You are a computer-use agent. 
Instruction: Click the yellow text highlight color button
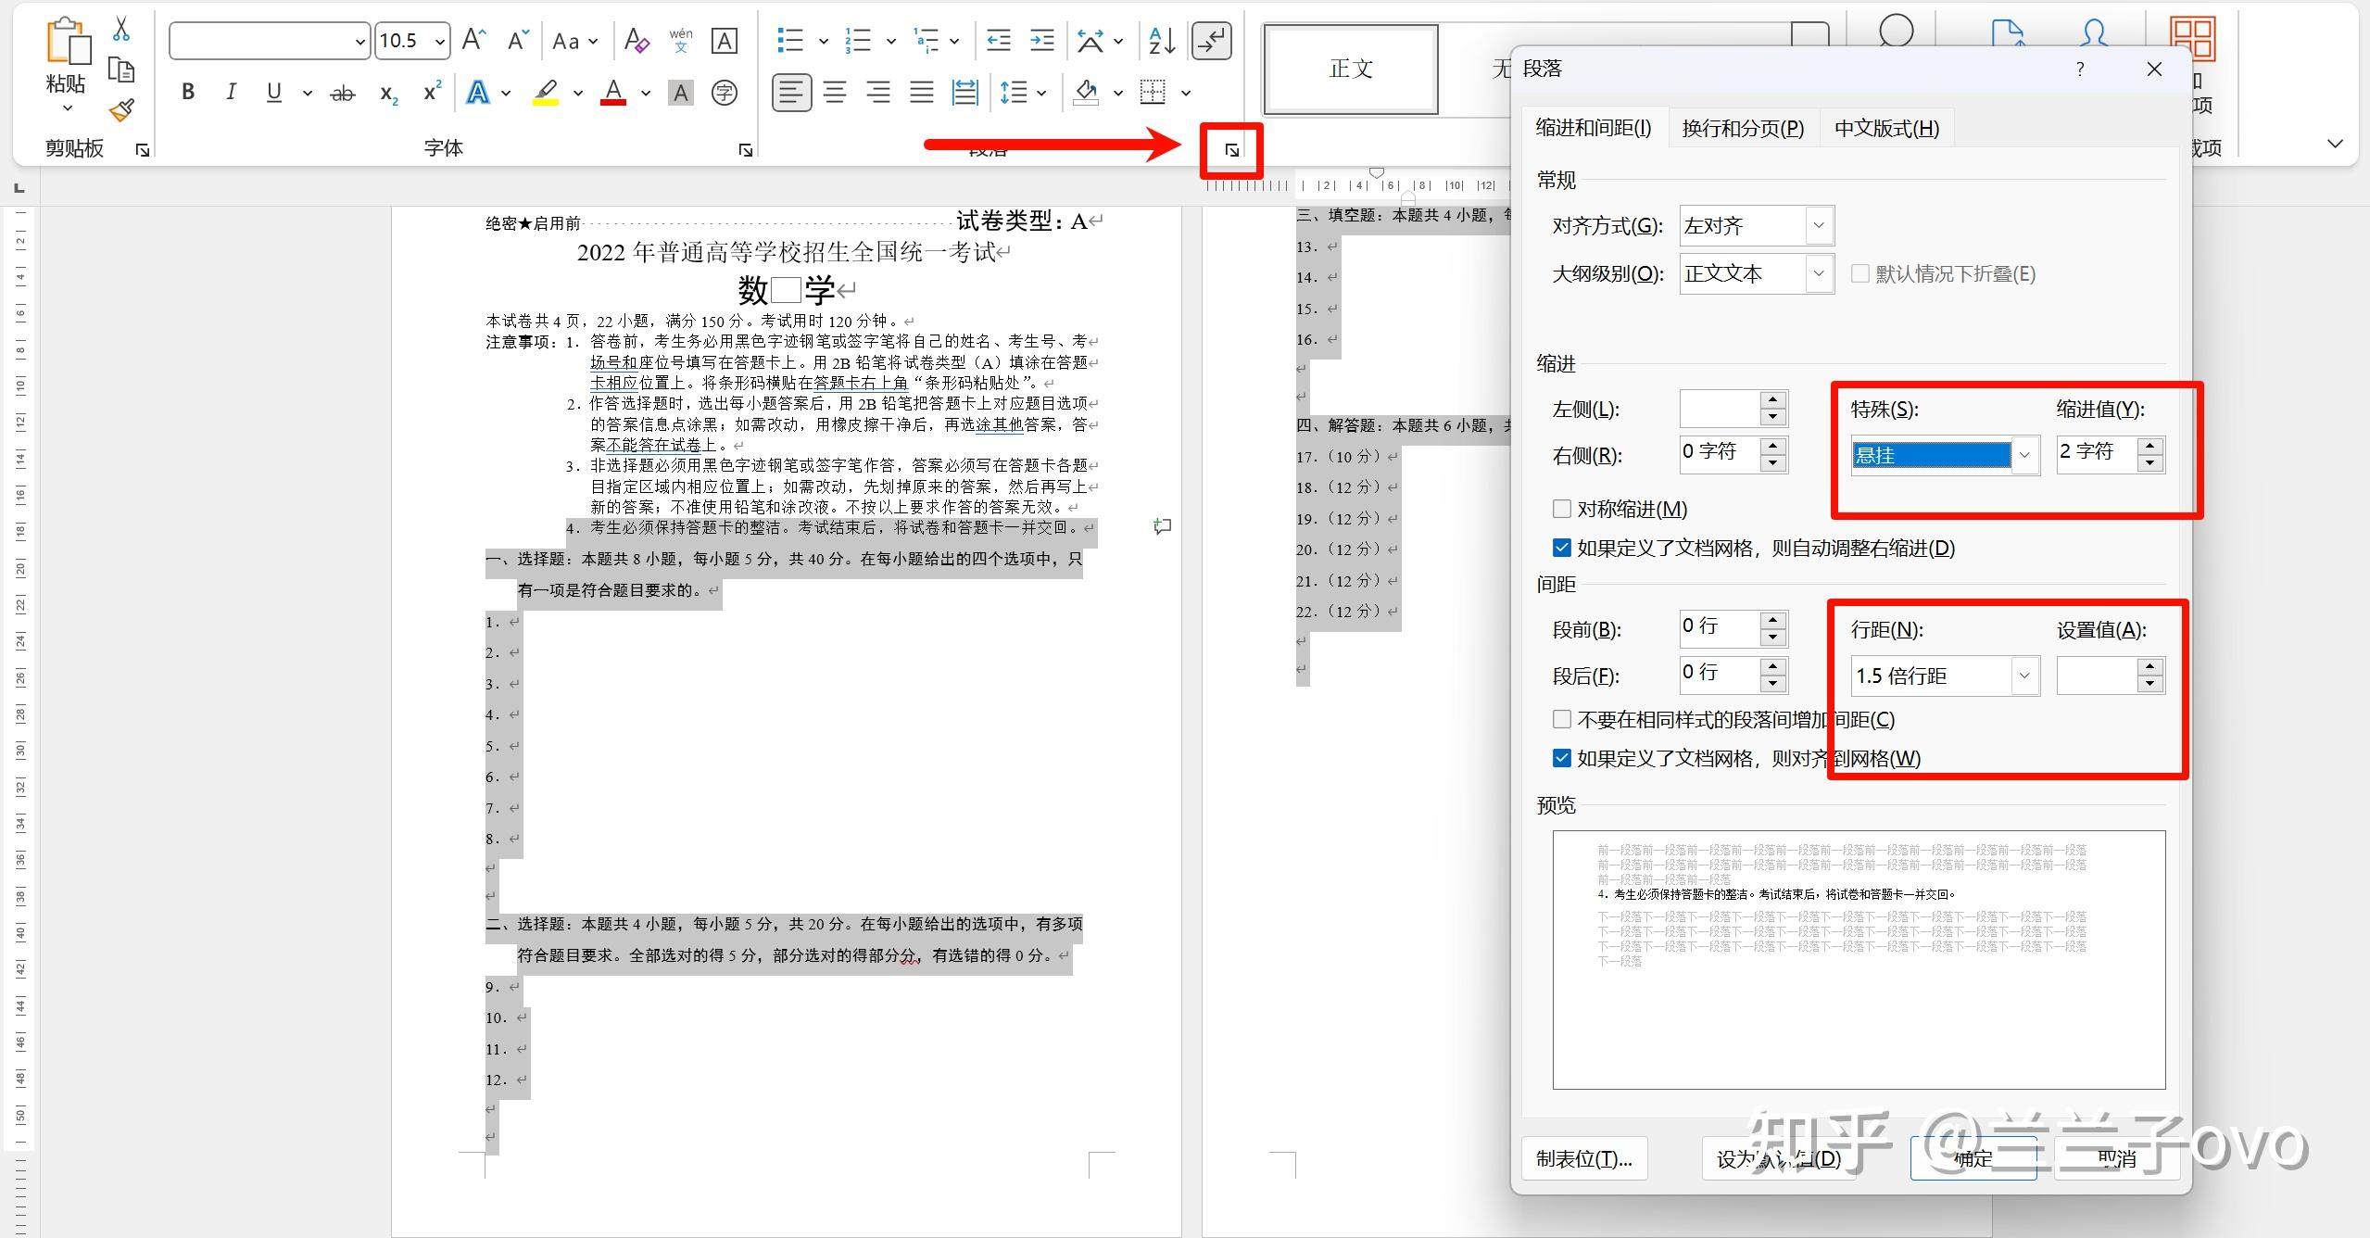(x=546, y=92)
